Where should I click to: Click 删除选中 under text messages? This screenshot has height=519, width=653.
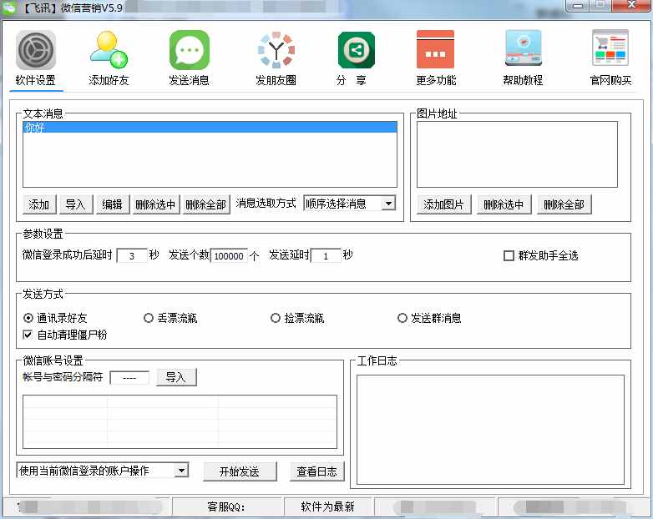156,204
